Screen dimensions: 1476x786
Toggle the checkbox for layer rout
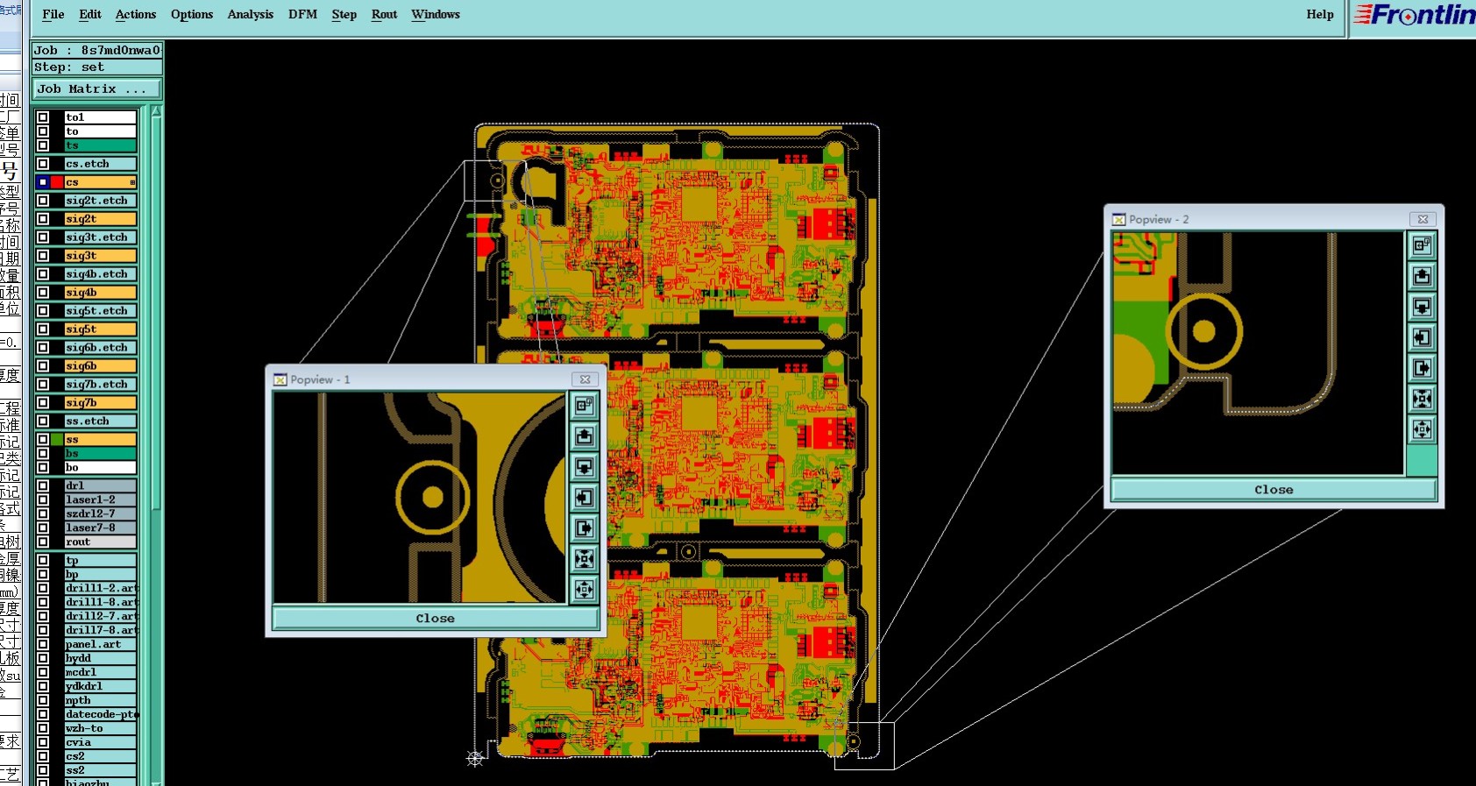click(43, 542)
